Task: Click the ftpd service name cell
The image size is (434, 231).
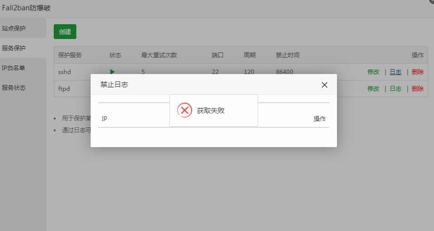Action: click(x=64, y=89)
